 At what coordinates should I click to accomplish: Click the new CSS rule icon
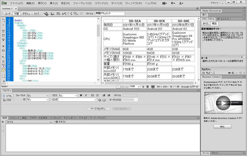tap(233, 73)
